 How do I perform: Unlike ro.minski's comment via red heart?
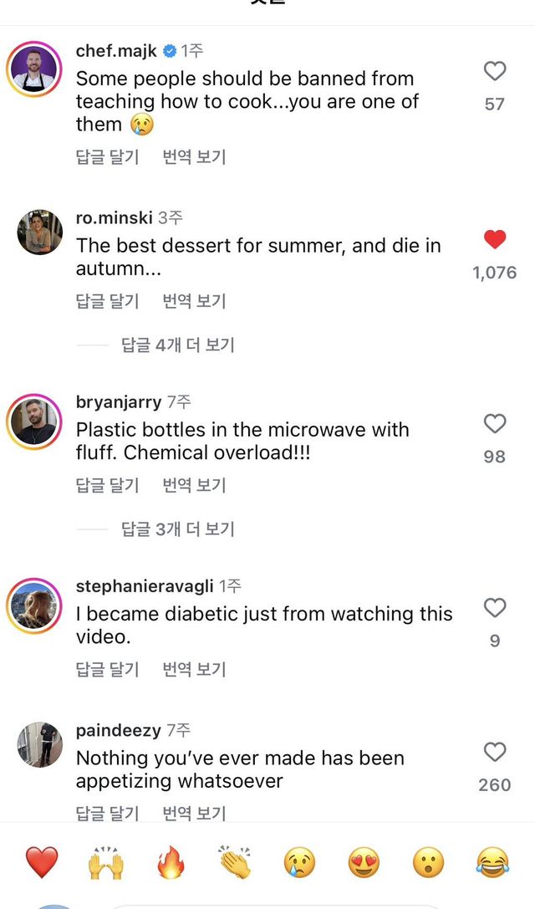[495, 240]
